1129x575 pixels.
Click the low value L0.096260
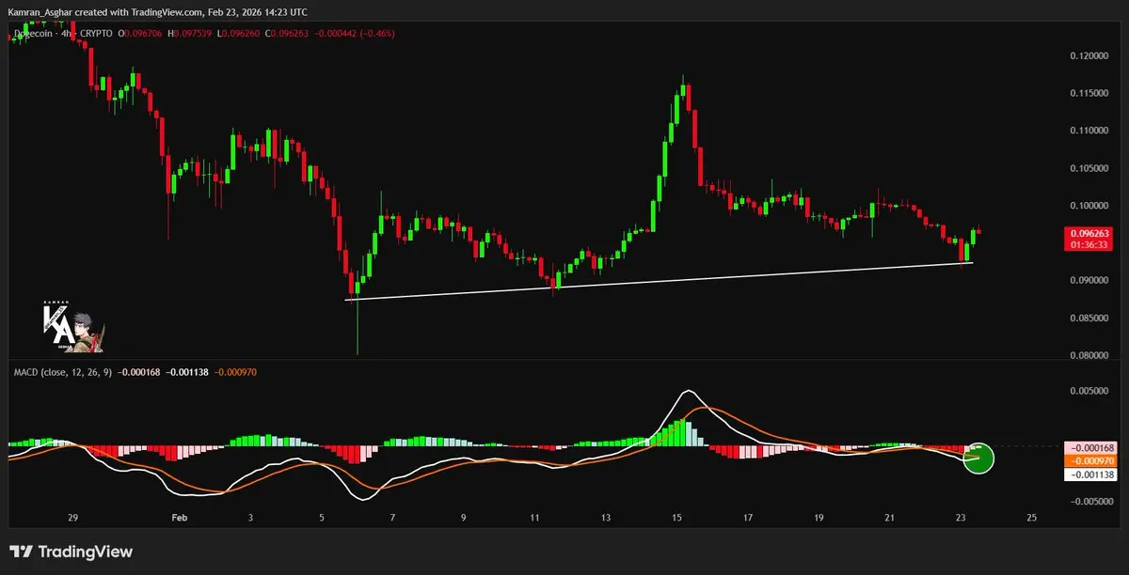pyautogui.click(x=240, y=34)
